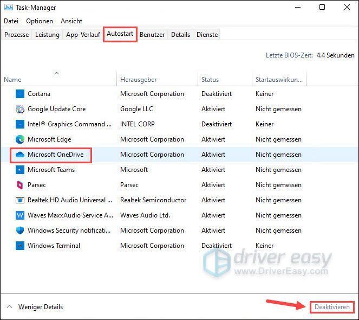Image resolution: width=359 pixels, height=320 pixels.
Task: Click the Deaktivieren button
Action: pos(332,307)
